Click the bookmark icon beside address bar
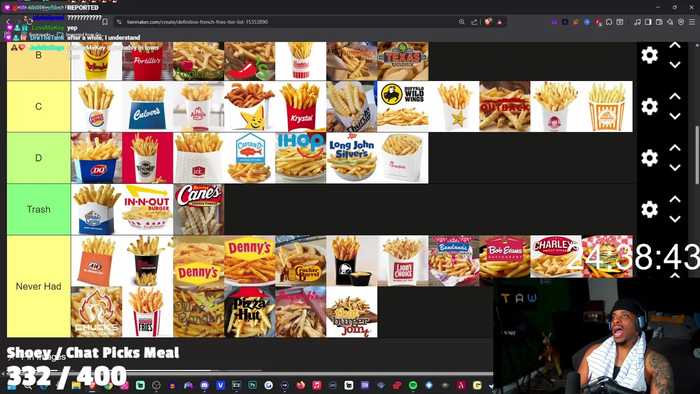Image resolution: width=700 pixels, height=394 pixels. [105, 22]
